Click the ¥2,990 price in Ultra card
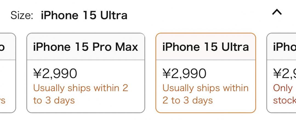 pos(184,73)
